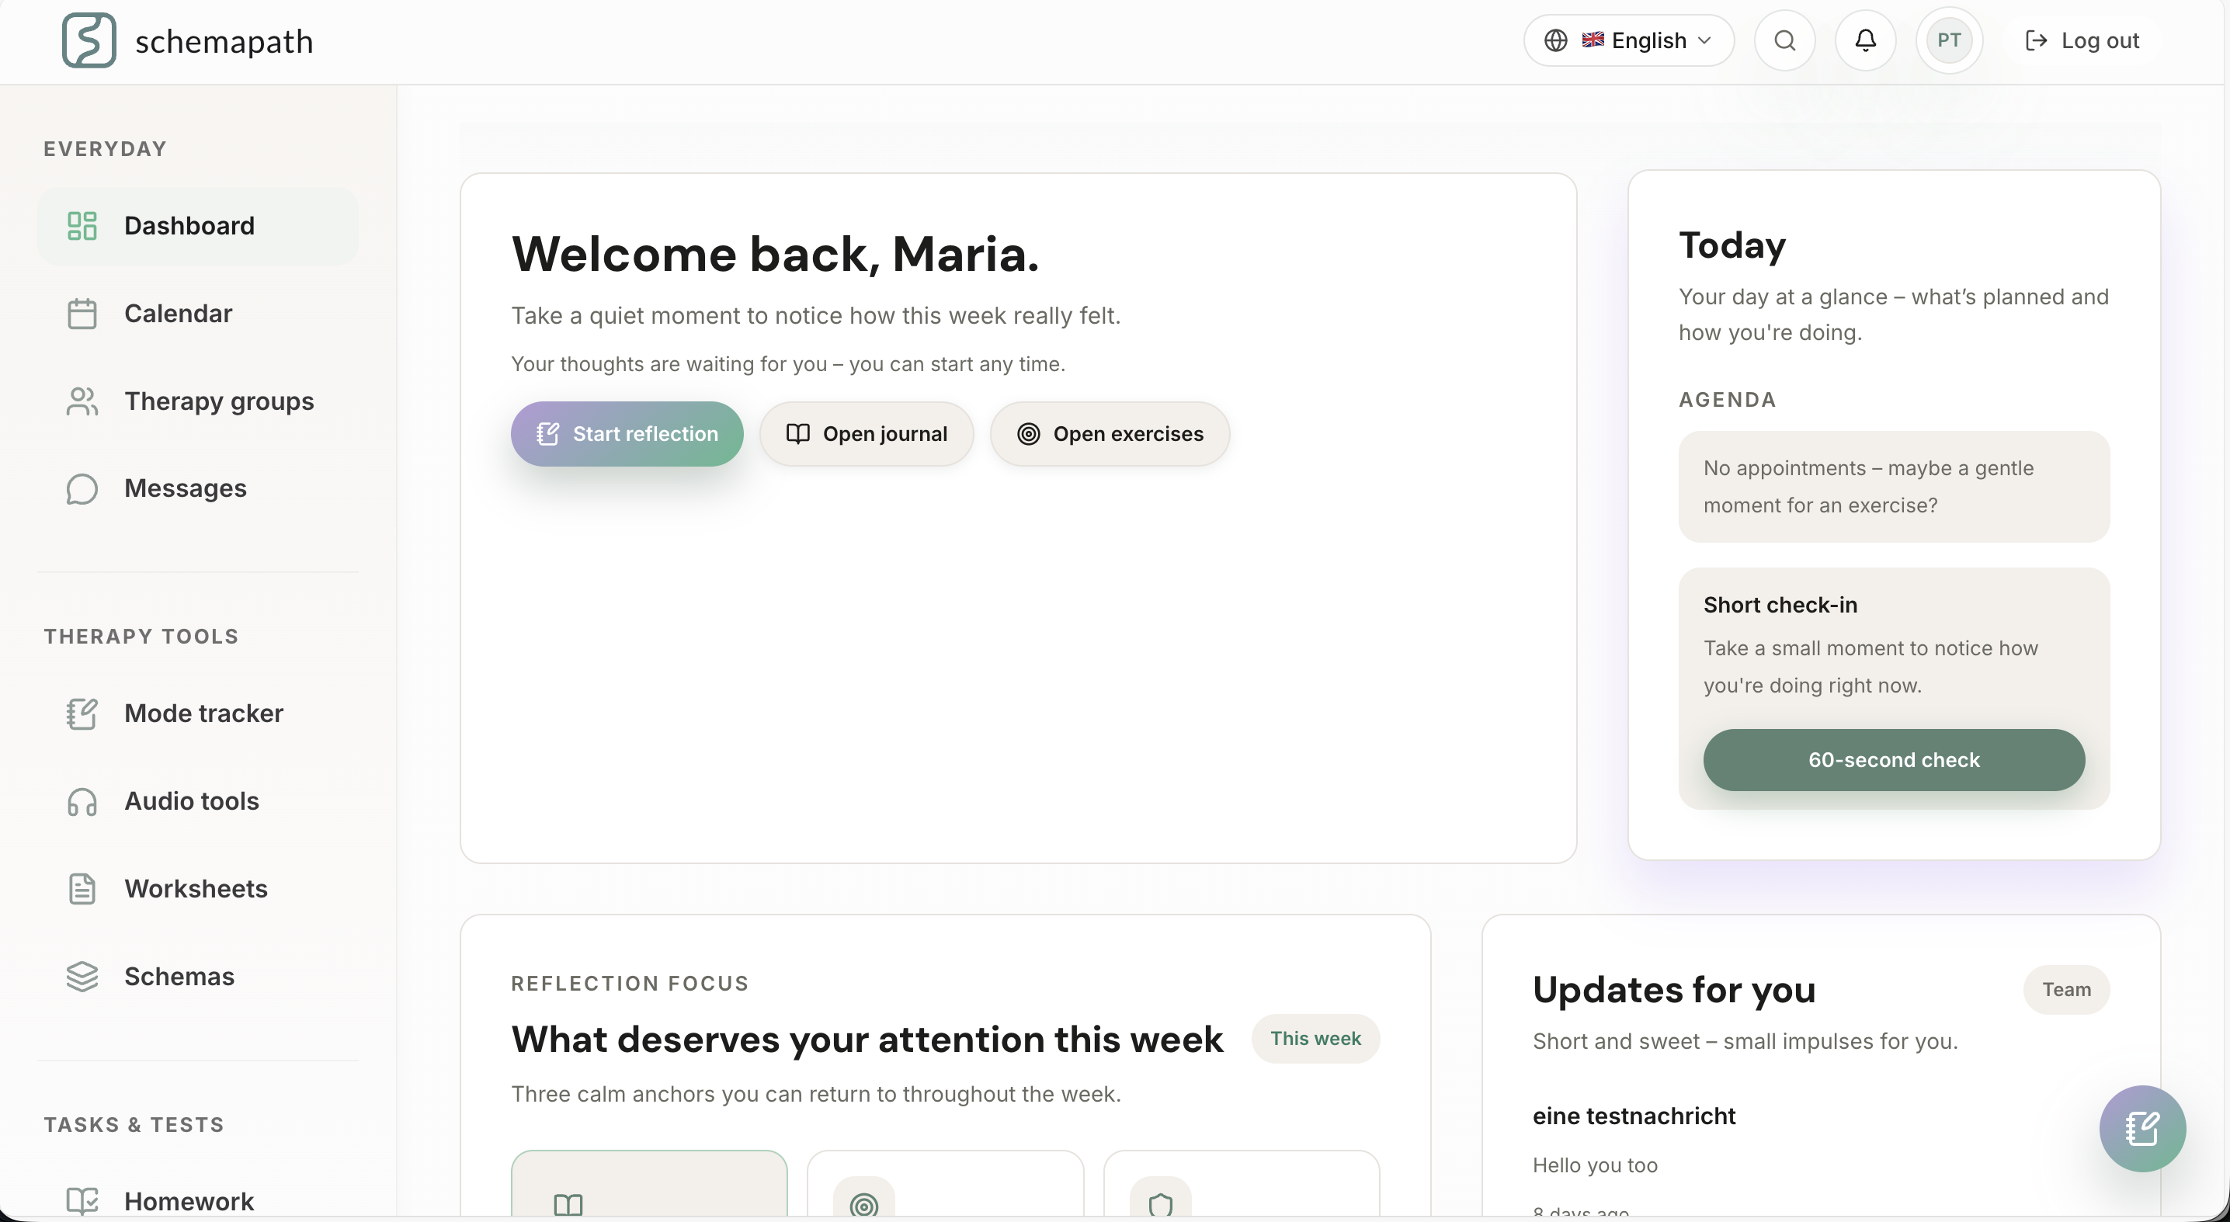Click the floating reflection notebook button
Image resolution: width=2230 pixels, height=1222 pixels.
[x=2141, y=1127]
